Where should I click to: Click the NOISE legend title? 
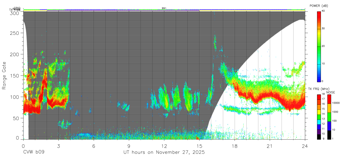[330, 92]
